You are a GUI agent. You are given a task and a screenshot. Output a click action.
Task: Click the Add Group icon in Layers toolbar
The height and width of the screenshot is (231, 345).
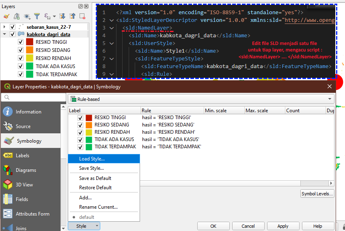click(x=17, y=16)
